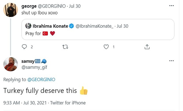
Task: Click the Twitter for iPhone source link
Action: coord(68,103)
